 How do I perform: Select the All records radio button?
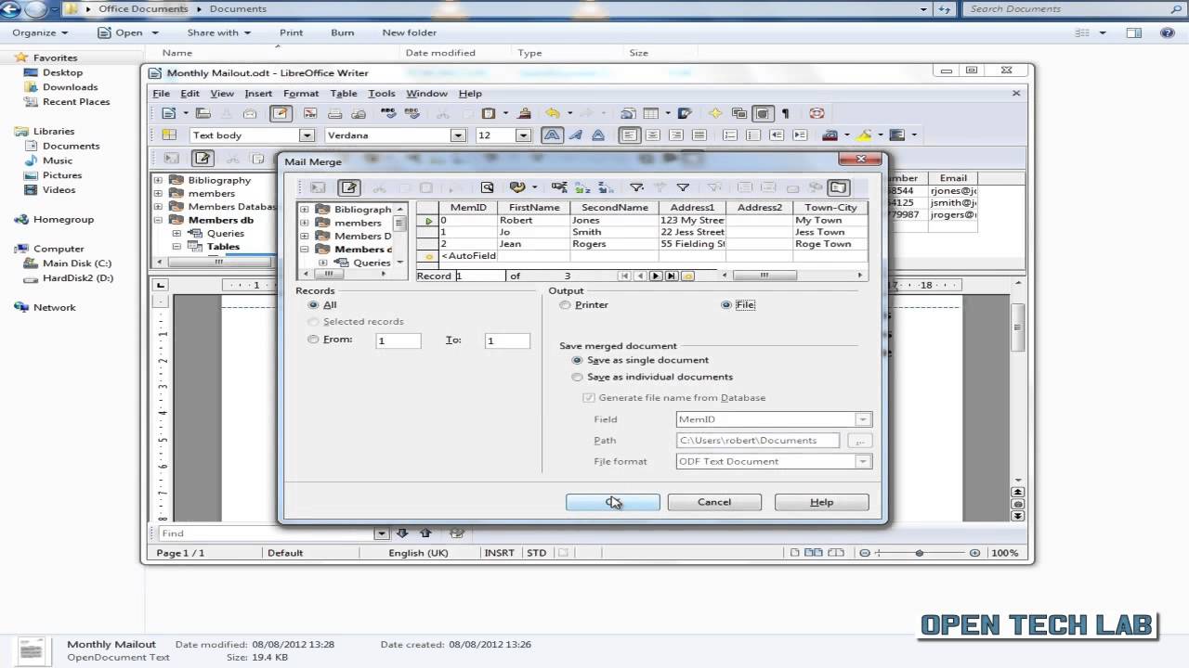313,305
